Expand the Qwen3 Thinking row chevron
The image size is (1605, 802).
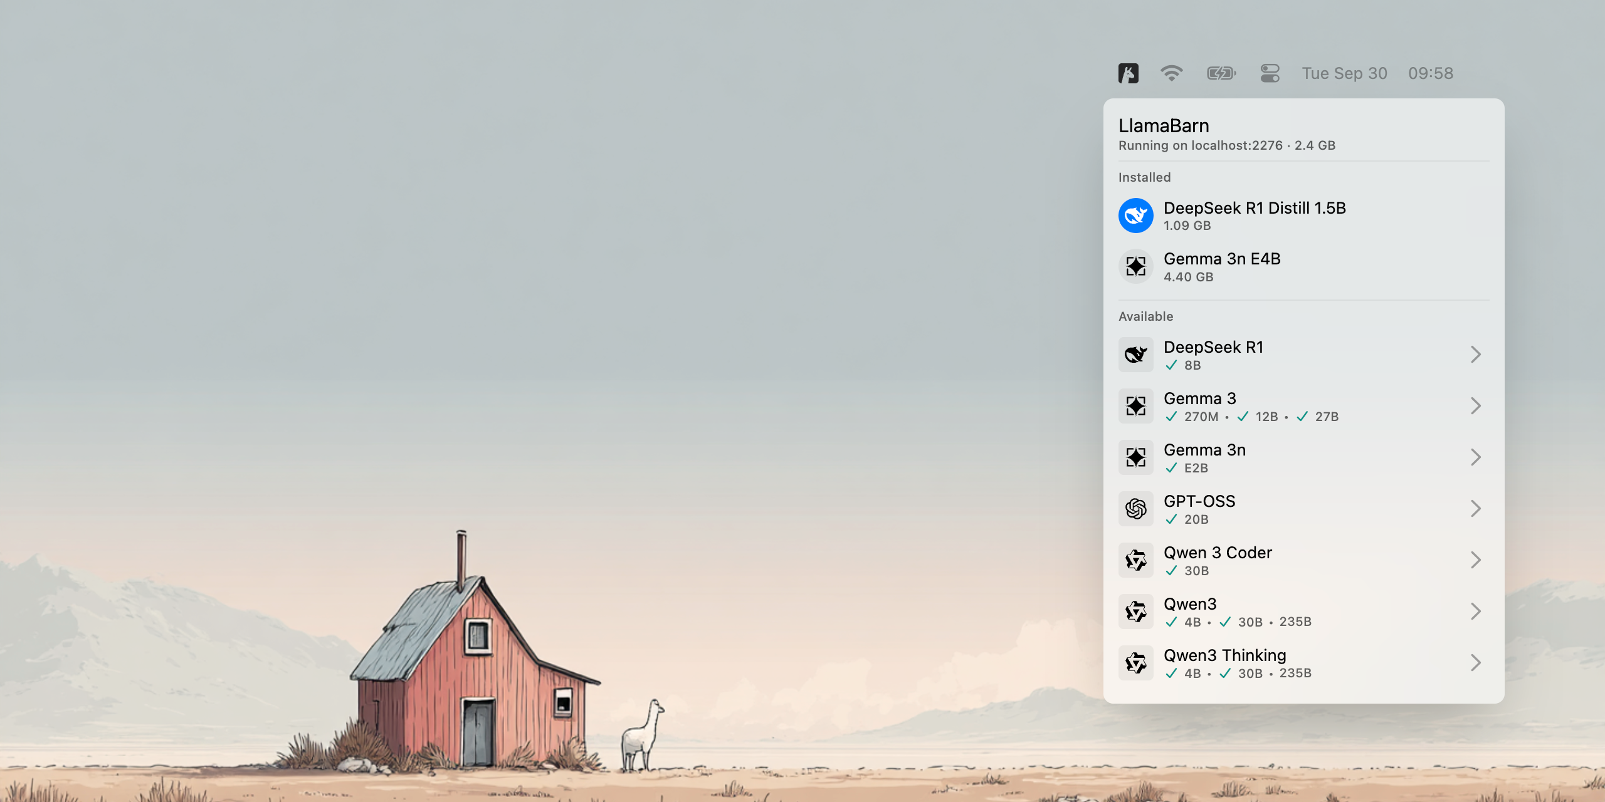[1476, 663]
